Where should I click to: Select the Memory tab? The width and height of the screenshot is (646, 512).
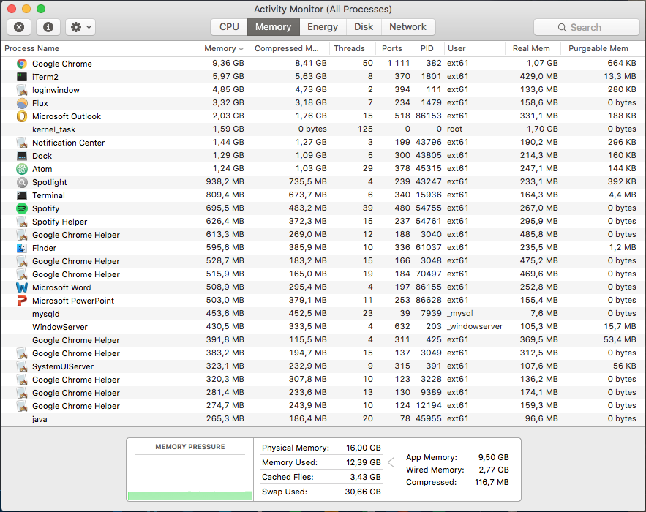[x=273, y=27]
